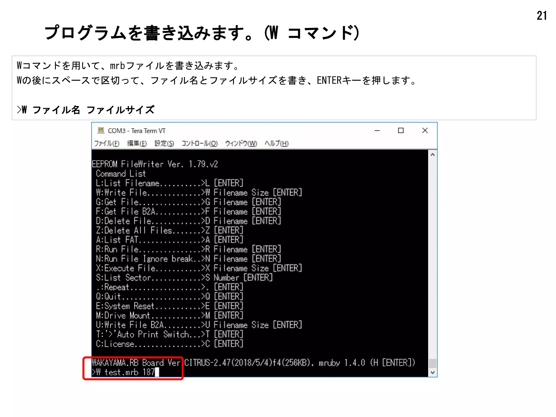Click the 'F:Get File B2A' command line
The width and height of the screenshot is (556, 417).
click(x=188, y=211)
